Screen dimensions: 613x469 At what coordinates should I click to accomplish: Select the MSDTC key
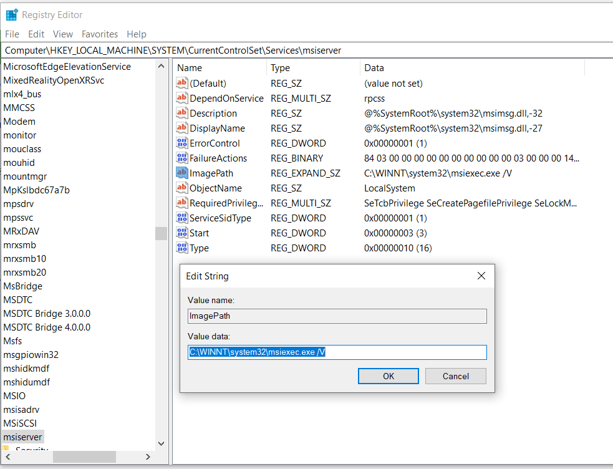coord(18,300)
